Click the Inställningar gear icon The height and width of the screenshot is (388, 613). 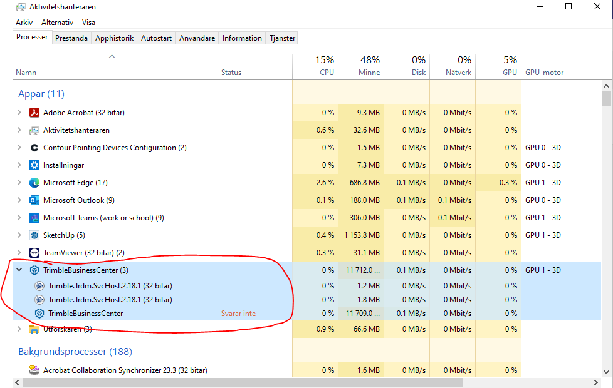point(34,165)
